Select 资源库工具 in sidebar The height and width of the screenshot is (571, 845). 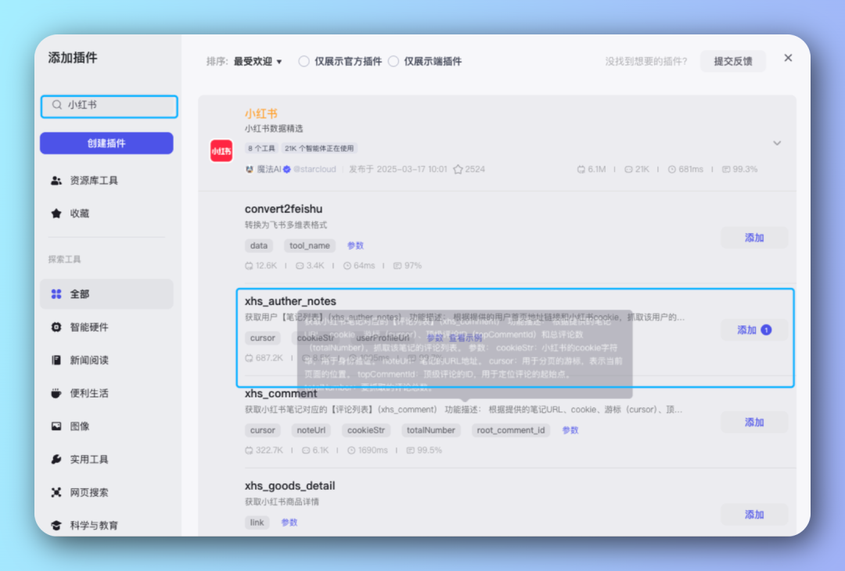click(x=106, y=181)
